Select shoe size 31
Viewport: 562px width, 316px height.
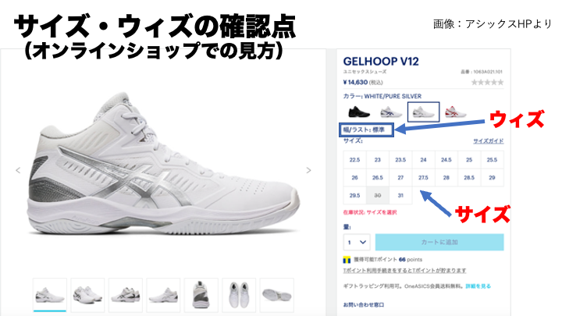(400, 195)
